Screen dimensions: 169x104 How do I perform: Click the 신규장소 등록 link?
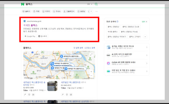90,48
